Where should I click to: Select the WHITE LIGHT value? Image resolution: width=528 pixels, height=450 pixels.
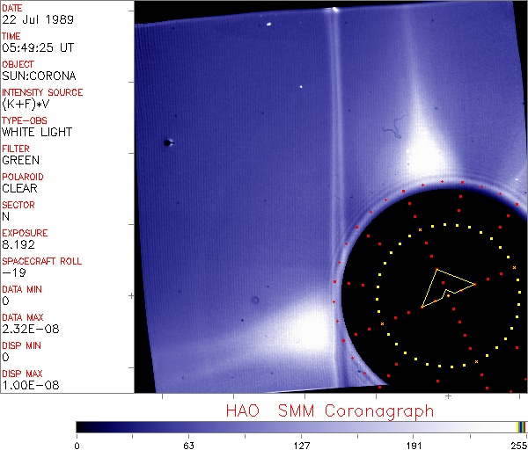(x=37, y=132)
